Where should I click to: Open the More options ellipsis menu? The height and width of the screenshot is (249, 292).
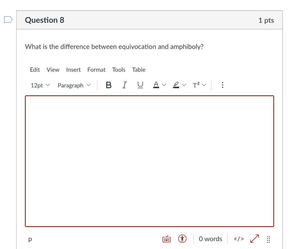pyautogui.click(x=222, y=85)
